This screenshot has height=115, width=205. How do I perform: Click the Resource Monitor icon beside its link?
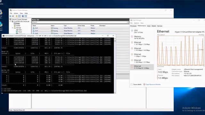(144, 84)
